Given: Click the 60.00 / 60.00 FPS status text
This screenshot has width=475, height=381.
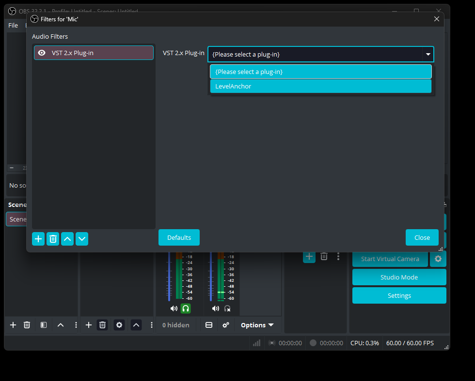Looking at the screenshot, I should click(410, 343).
